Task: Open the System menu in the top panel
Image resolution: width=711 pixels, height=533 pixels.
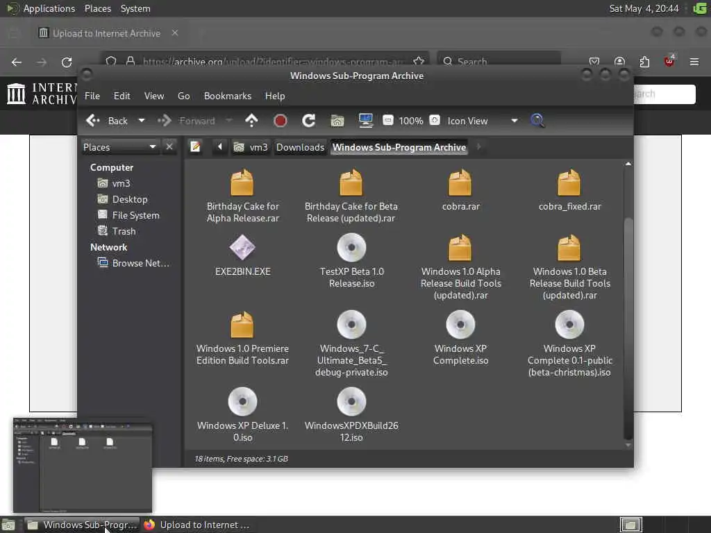Action: pos(135,8)
